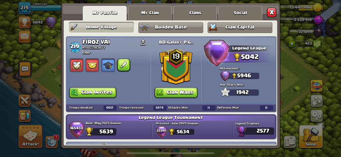The image size is (341, 157).
Task: Open the green edit pencil badge
Action: click(124, 65)
